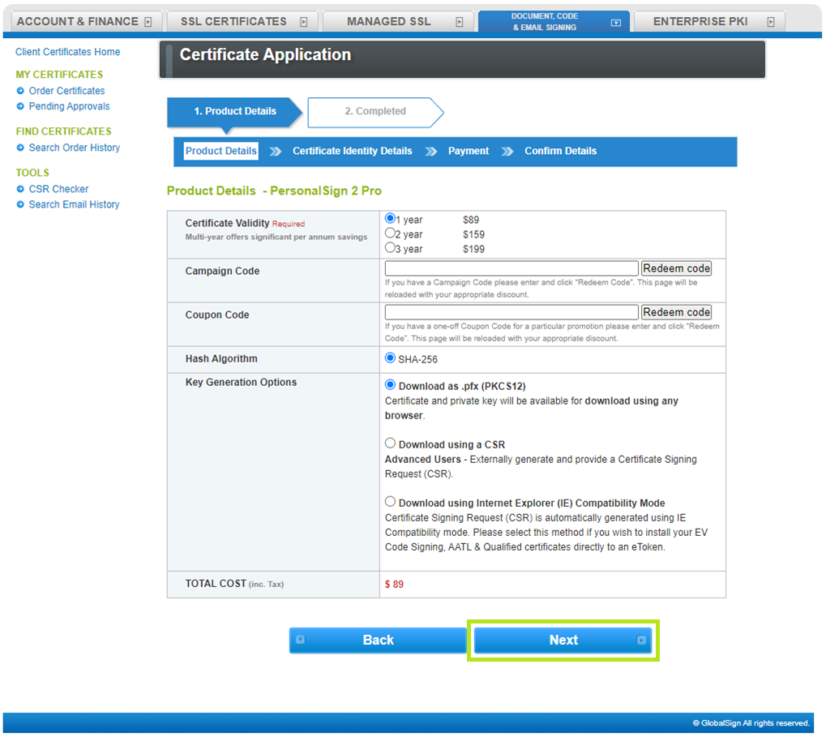Open Pending Approvals link

pyautogui.click(x=70, y=106)
